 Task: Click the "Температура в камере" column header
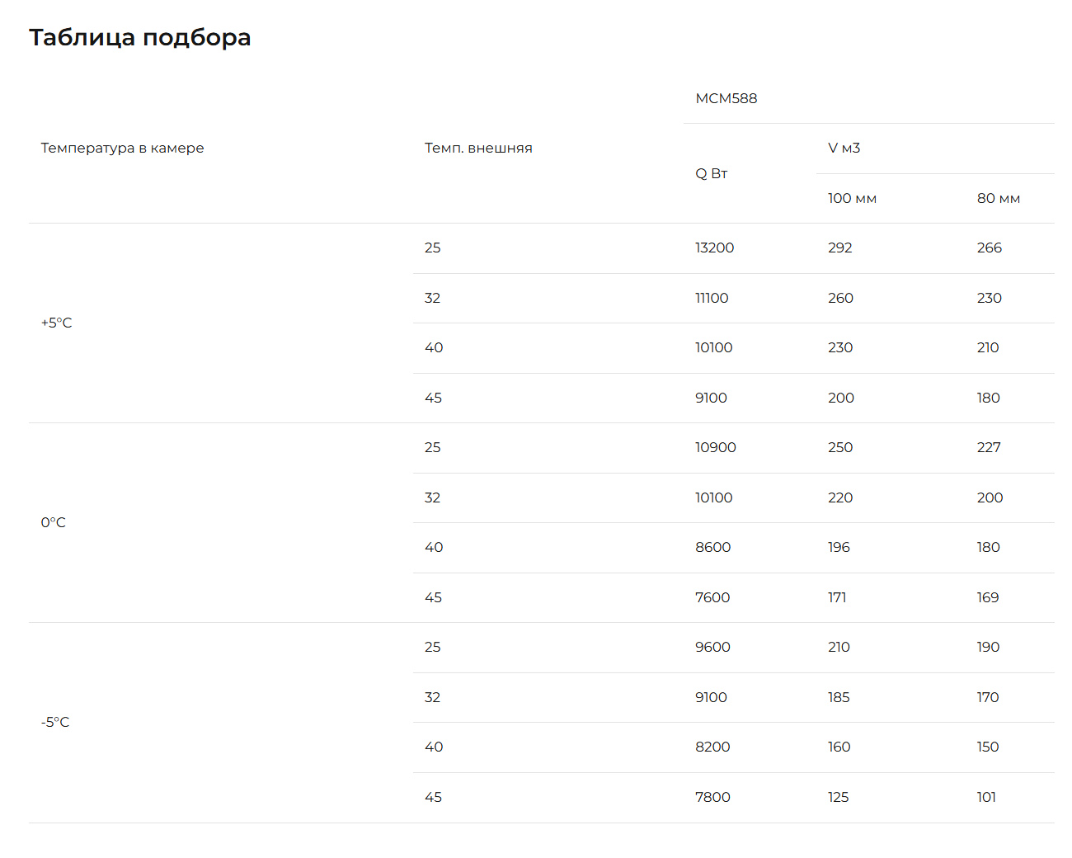(x=122, y=148)
